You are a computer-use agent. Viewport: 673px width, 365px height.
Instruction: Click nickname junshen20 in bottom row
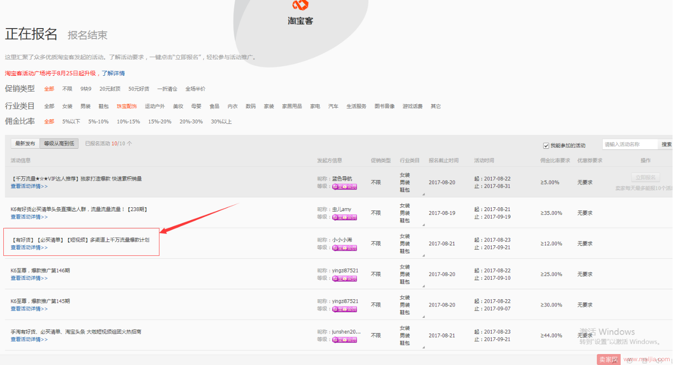[x=346, y=332]
